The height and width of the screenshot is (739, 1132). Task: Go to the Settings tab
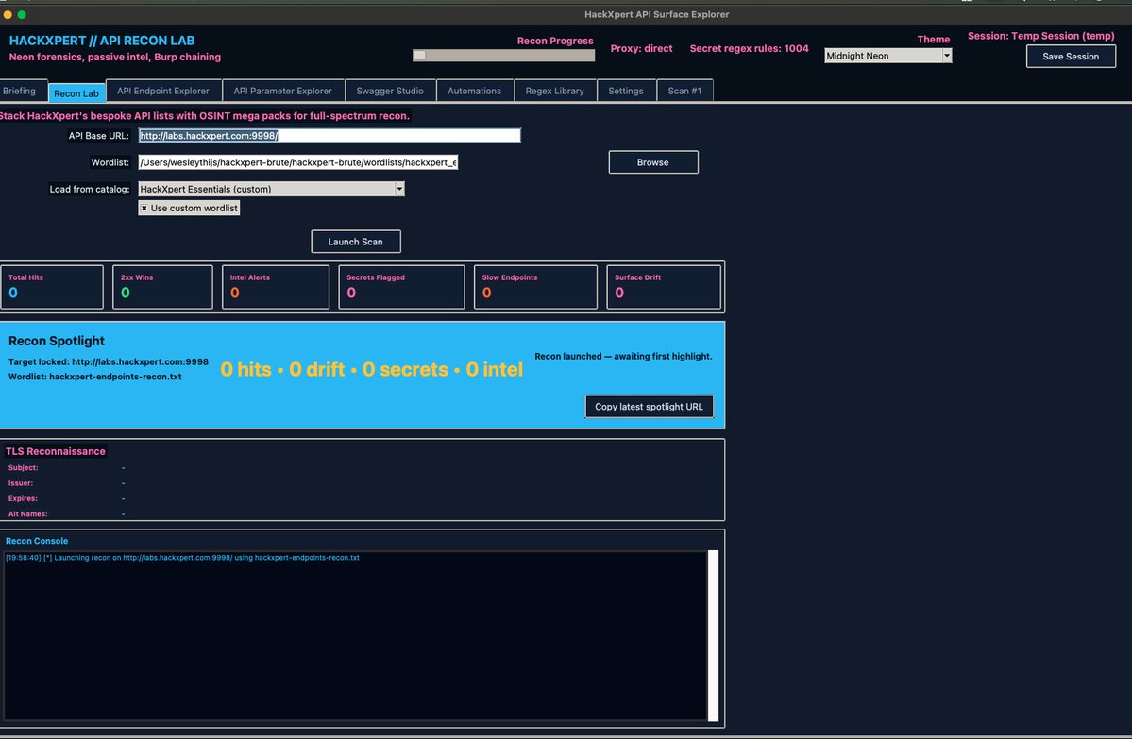click(x=626, y=91)
